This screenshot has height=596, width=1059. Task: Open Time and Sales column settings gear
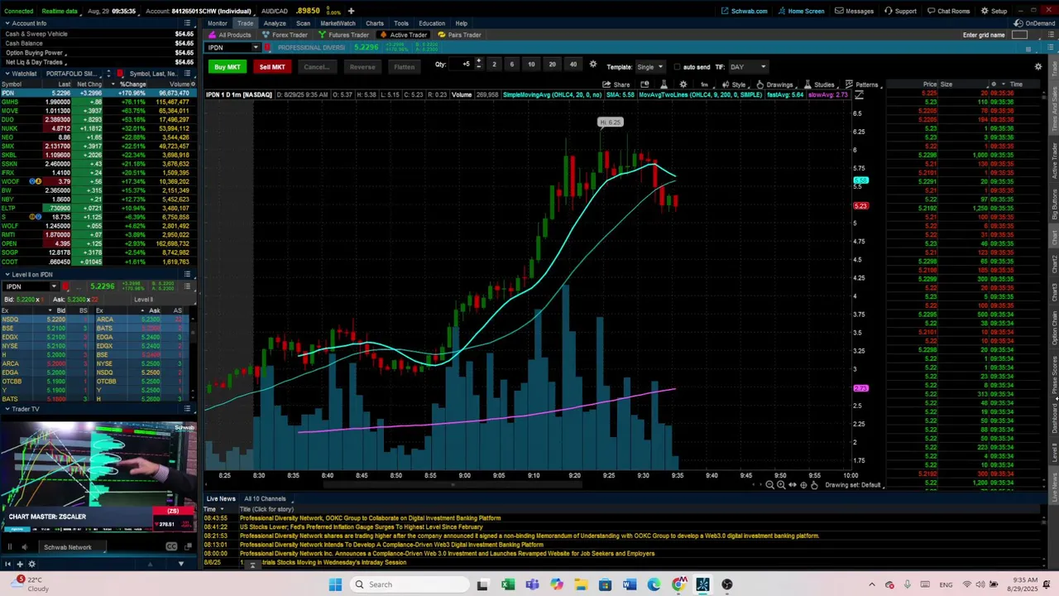pos(994,84)
